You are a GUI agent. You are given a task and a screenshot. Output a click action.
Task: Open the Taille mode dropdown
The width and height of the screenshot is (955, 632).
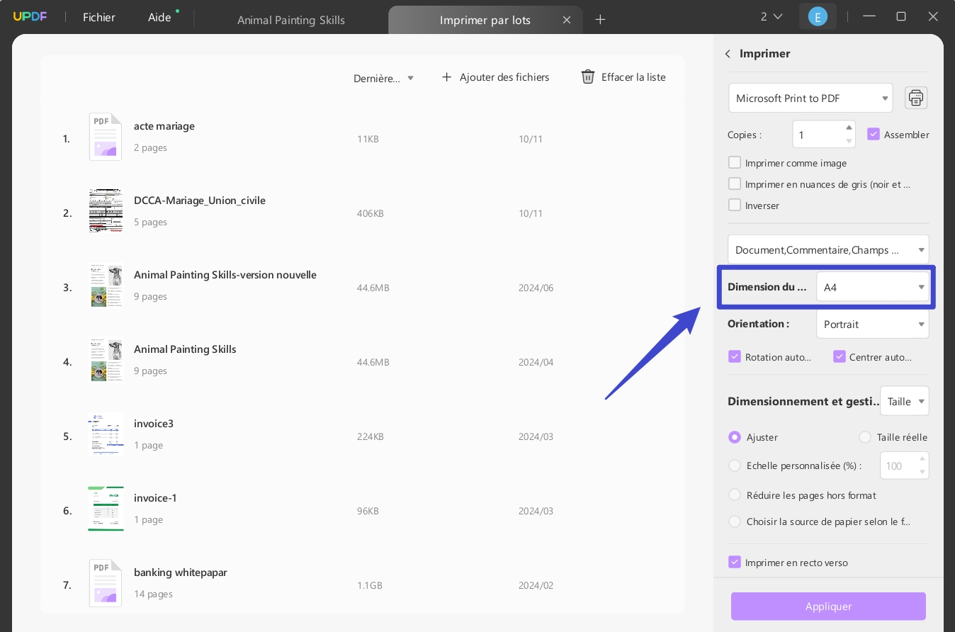point(905,401)
